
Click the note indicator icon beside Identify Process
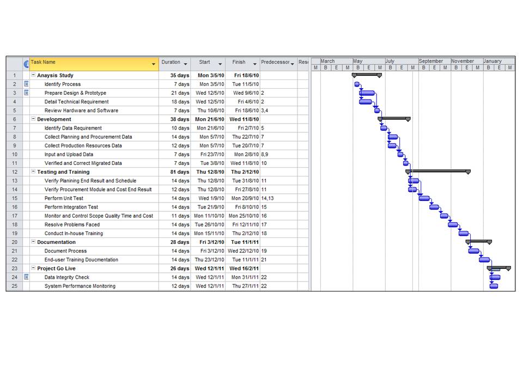click(26, 84)
